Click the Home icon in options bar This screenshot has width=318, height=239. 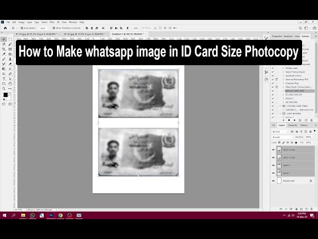tap(5, 28)
